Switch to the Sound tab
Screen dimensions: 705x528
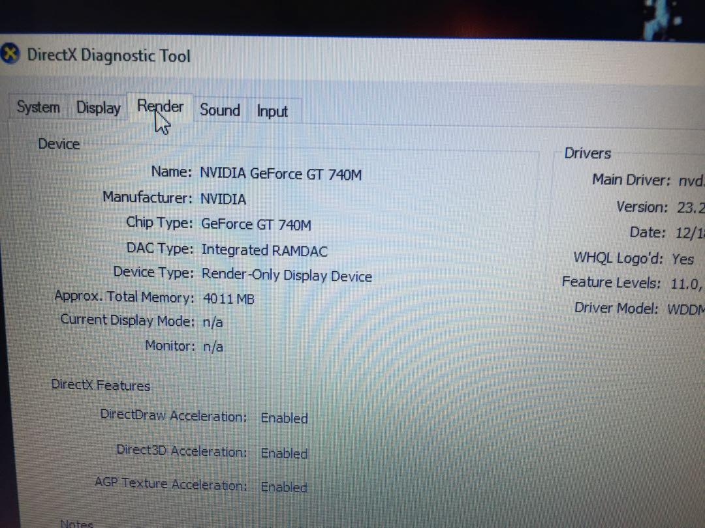tap(220, 110)
